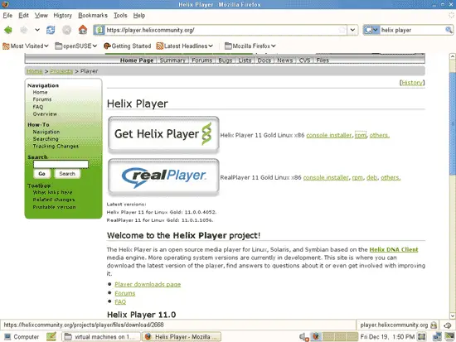Click the volume speaker tray icon
The image size is (456, 342).
tap(303, 337)
